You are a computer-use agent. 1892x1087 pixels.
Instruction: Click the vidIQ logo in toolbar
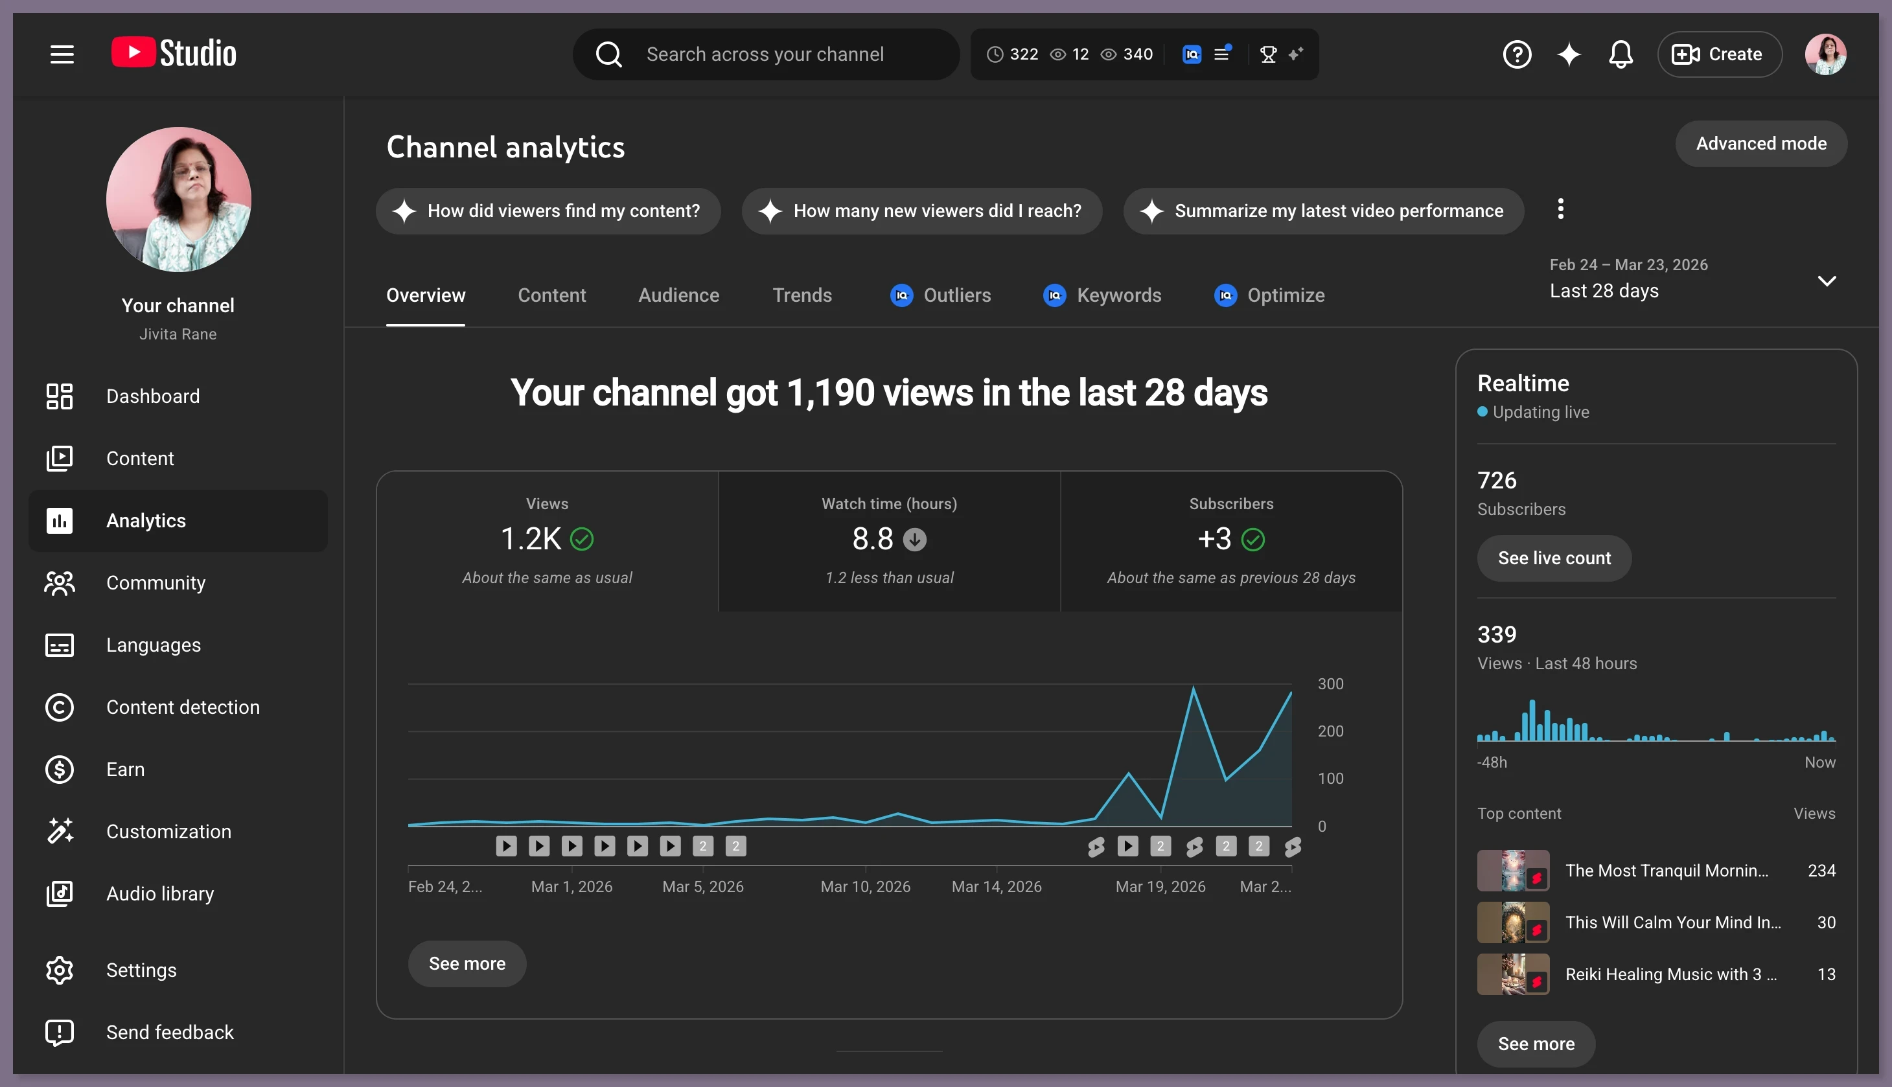(1192, 54)
